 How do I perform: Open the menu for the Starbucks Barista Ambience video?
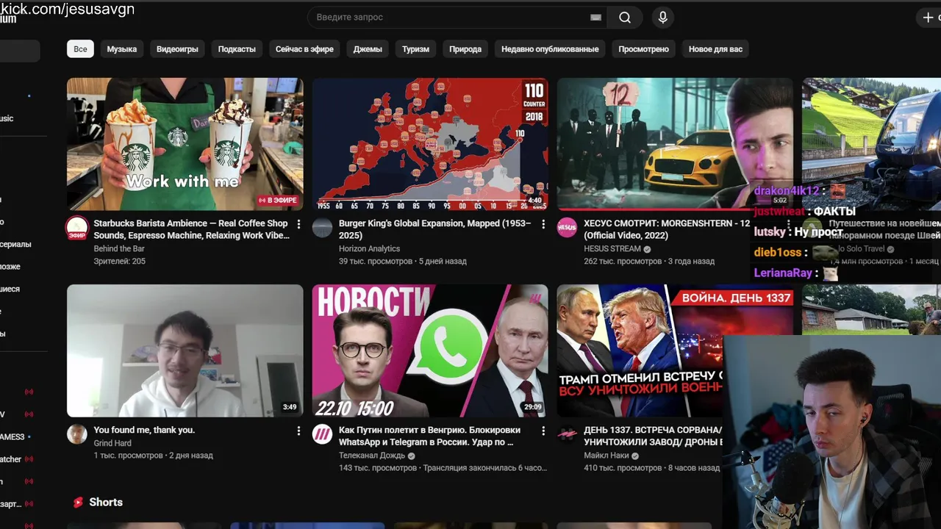click(x=298, y=224)
